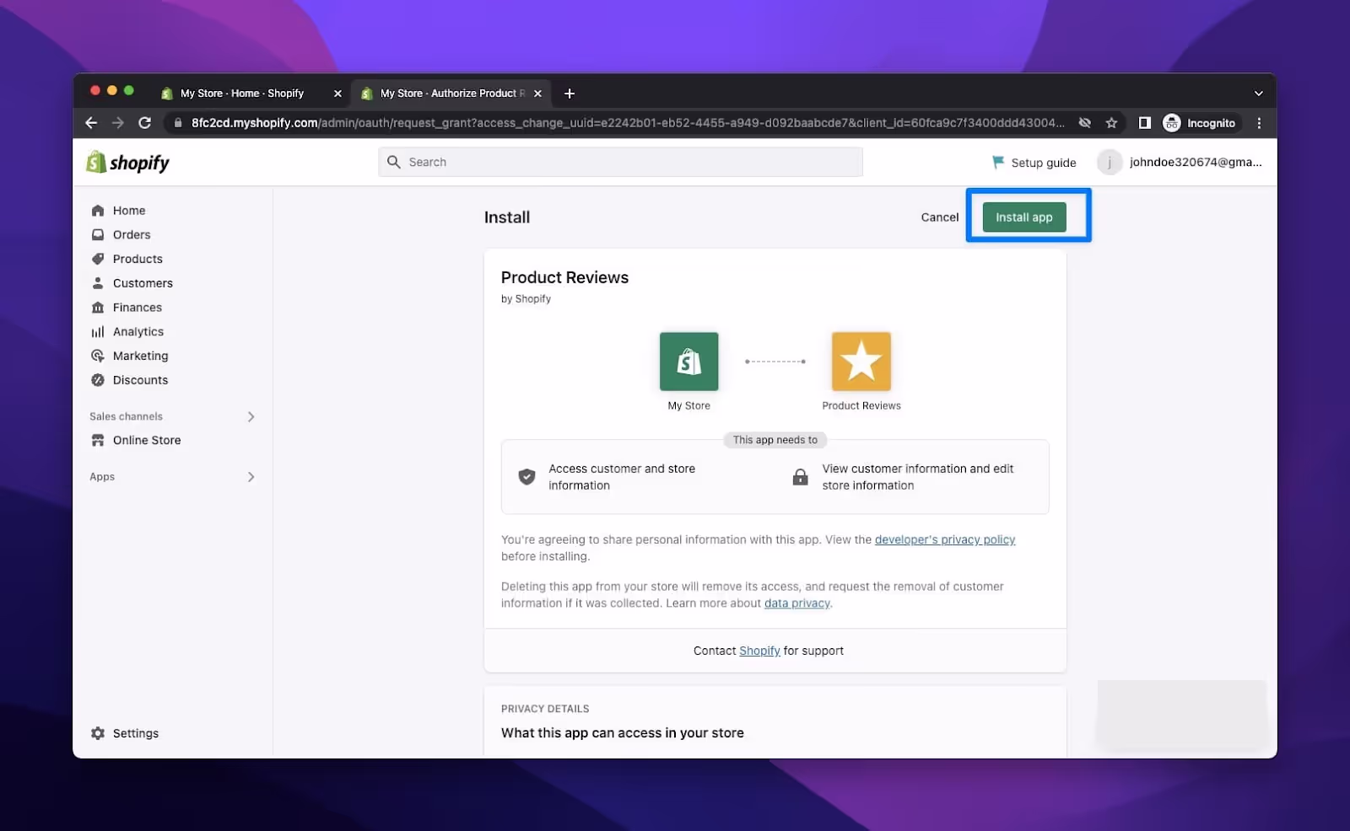Screen dimensions: 1350x831
Task: Open Products via its tag icon
Action: (98, 259)
